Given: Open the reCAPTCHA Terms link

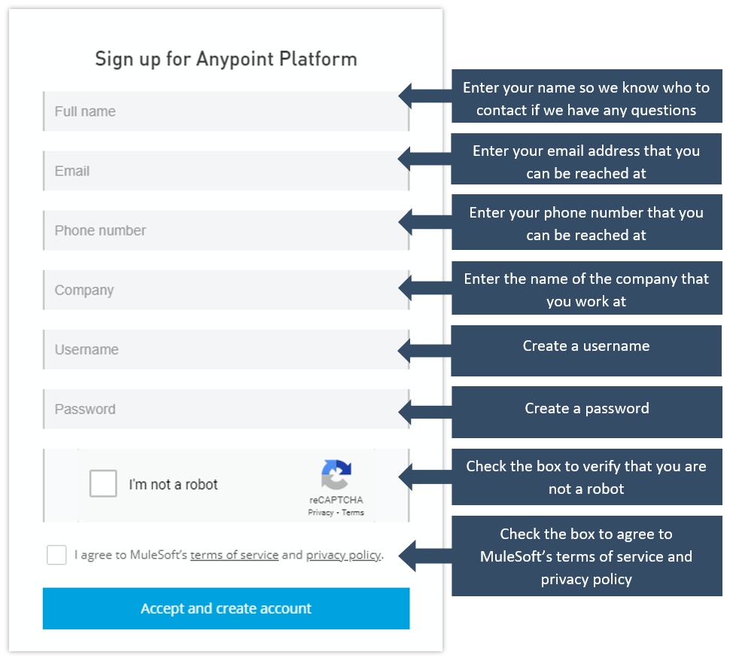Looking at the screenshot, I should [x=353, y=513].
